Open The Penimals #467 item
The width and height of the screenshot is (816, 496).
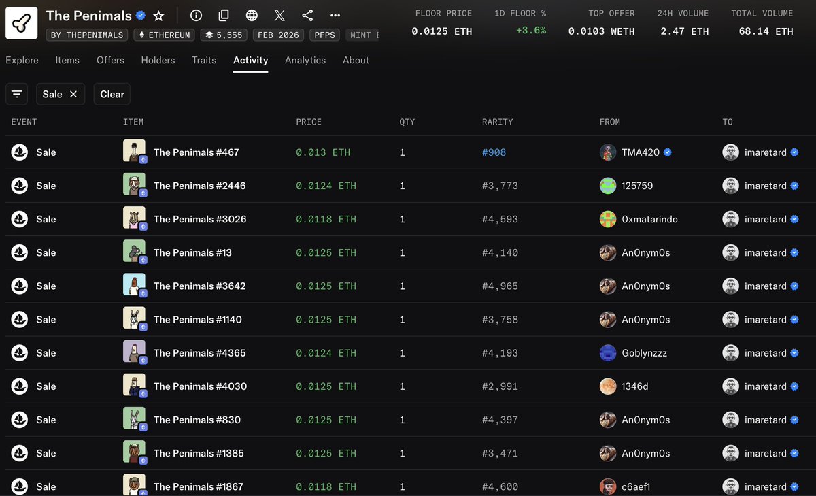click(x=196, y=152)
